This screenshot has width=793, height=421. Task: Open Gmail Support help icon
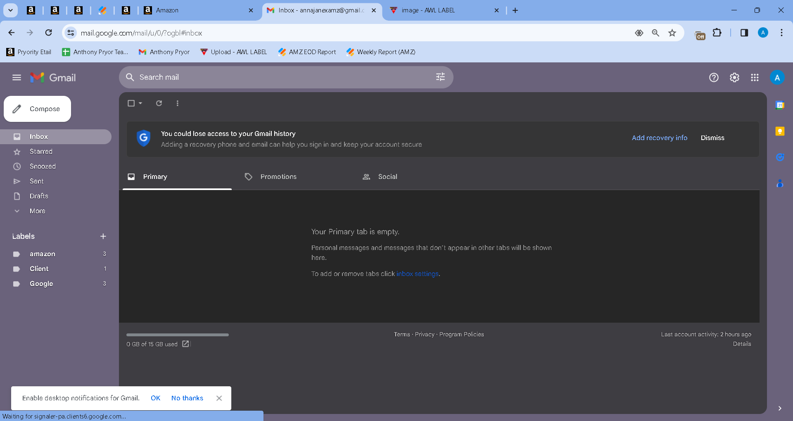pos(714,78)
